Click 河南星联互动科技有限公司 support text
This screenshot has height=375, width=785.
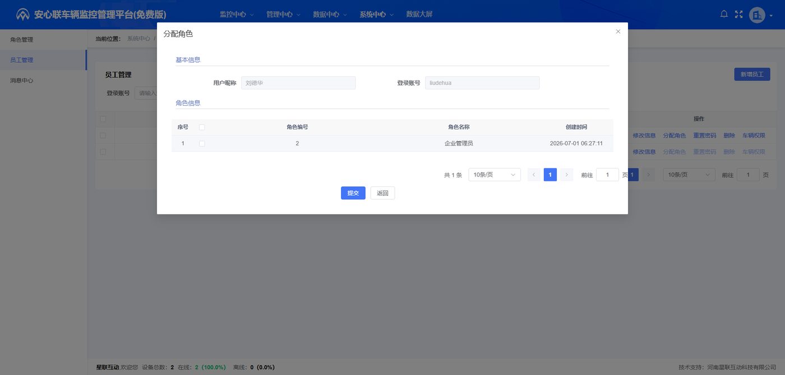tap(742, 367)
